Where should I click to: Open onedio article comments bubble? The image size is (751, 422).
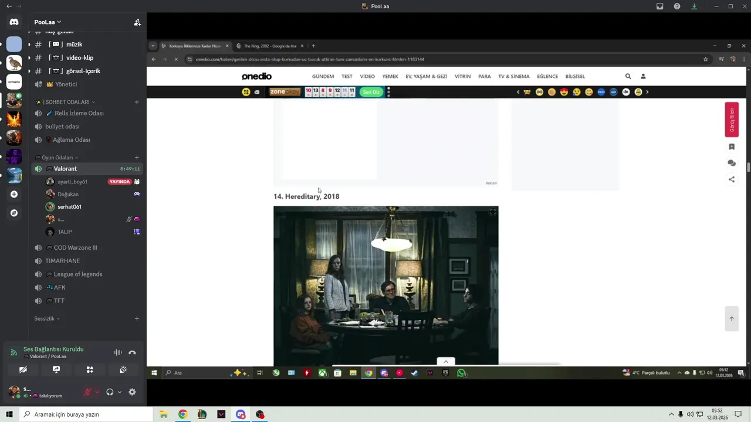732,164
